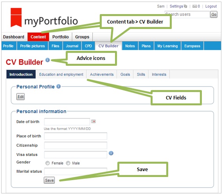Image resolution: width=223 pixels, height=195 pixels.
Task: Open the Europass submenu item
Action: (192, 46)
